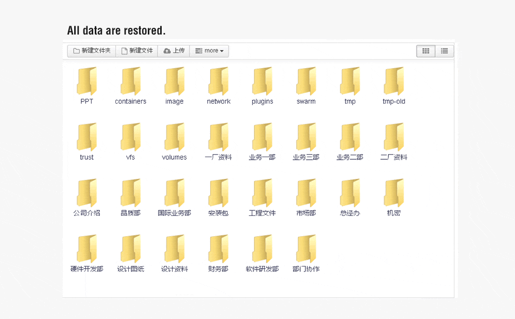Image resolution: width=515 pixels, height=319 pixels.
Task: Open the PPT folder
Action: pos(87,81)
